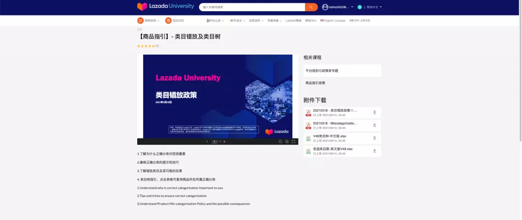Open the user account dropdown arrow
522x220 pixels.
tap(352, 7)
